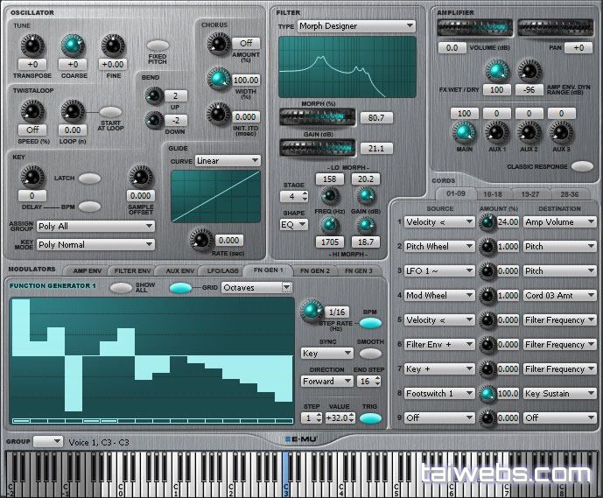Image resolution: width=603 pixels, height=498 pixels.
Task: Adjust the filter Morph slider
Action: pyautogui.click(x=317, y=116)
